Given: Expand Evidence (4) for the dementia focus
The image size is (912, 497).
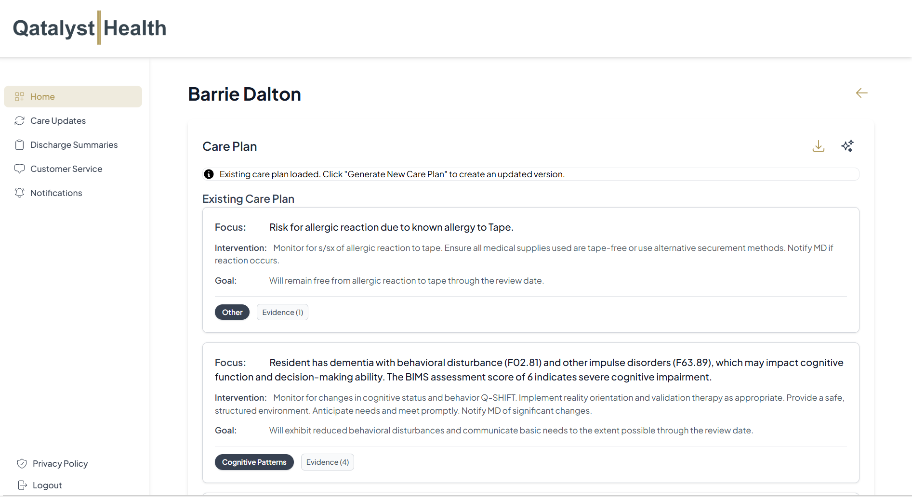Looking at the screenshot, I should point(327,462).
